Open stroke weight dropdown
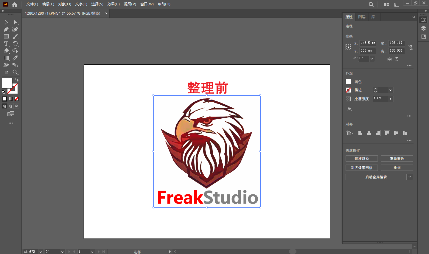This screenshot has width=429, height=254. [390, 90]
